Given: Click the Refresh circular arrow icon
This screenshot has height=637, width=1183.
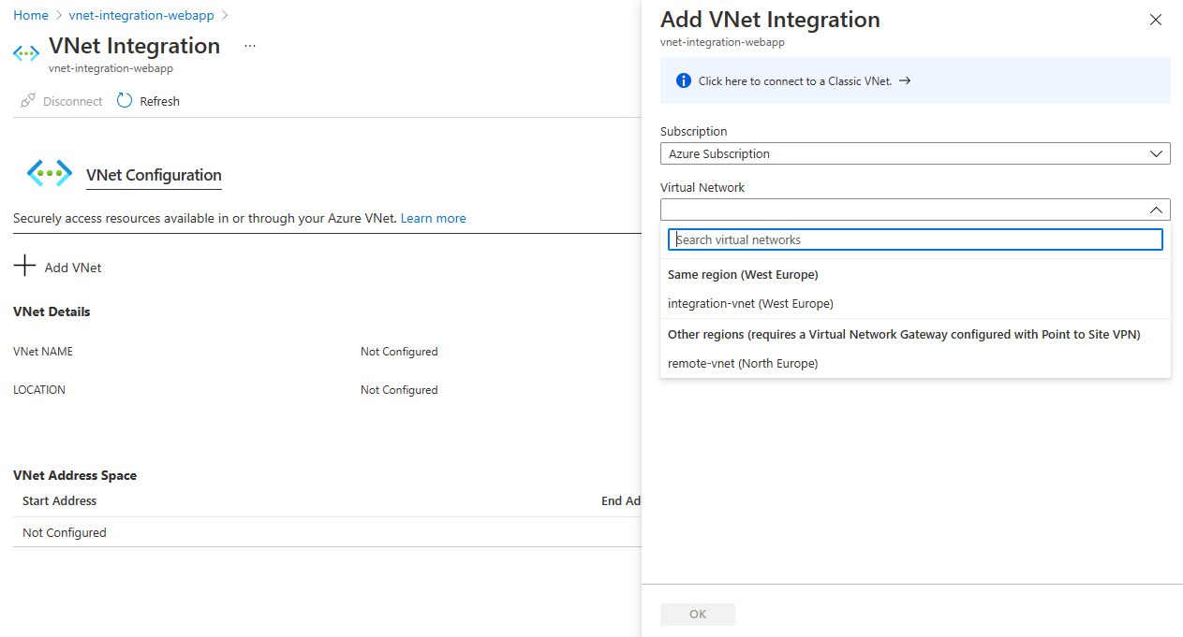Looking at the screenshot, I should (x=125, y=101).
